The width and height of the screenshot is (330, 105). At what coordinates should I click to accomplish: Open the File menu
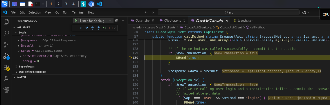click(x=13, y=12)
